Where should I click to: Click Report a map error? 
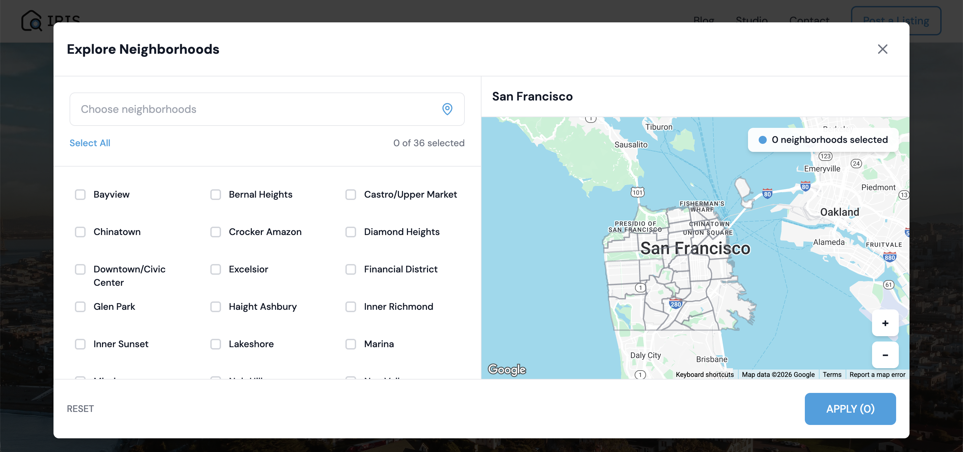[877, 374]
